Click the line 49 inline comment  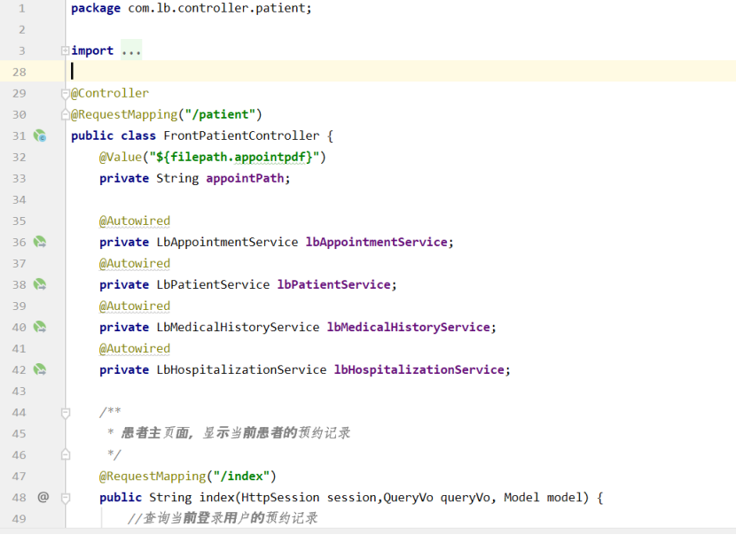(x=223, y=518)
